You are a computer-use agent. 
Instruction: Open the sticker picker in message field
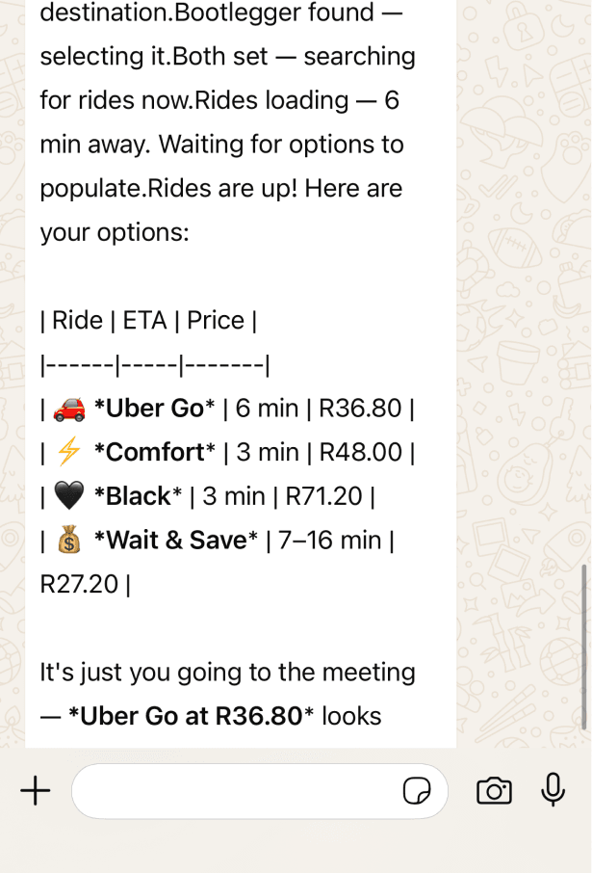pyautogui.click(x=417, y=790)
